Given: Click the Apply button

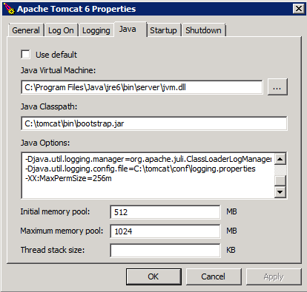Looking at the screenshot, I should pos(274,276).
